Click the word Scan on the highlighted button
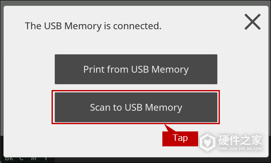This screenshot has width=271, height=163. click(100, 107)
